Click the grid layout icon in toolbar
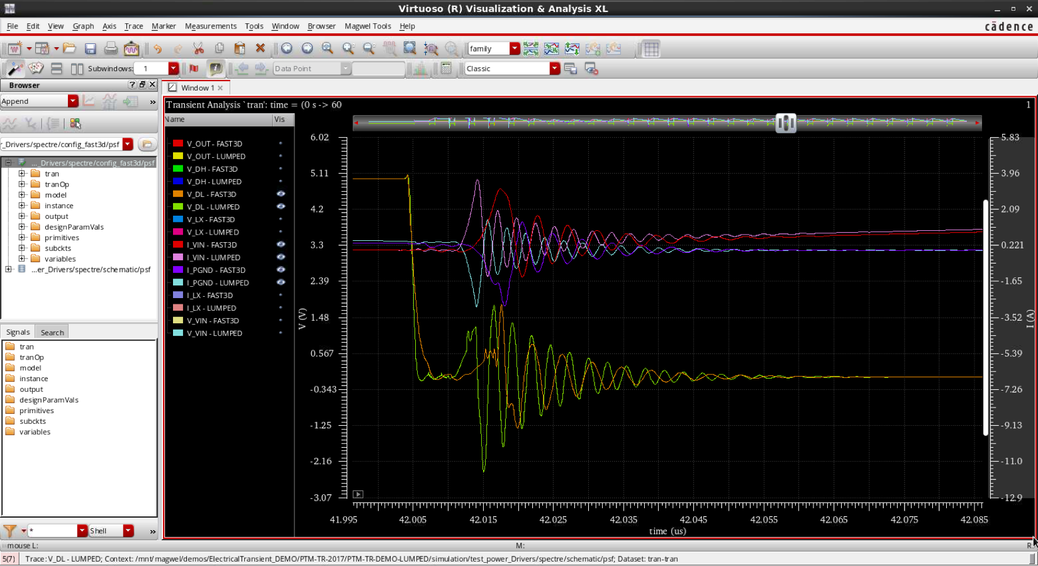Viewport: 1038px width, 566px height. [651, 48]
